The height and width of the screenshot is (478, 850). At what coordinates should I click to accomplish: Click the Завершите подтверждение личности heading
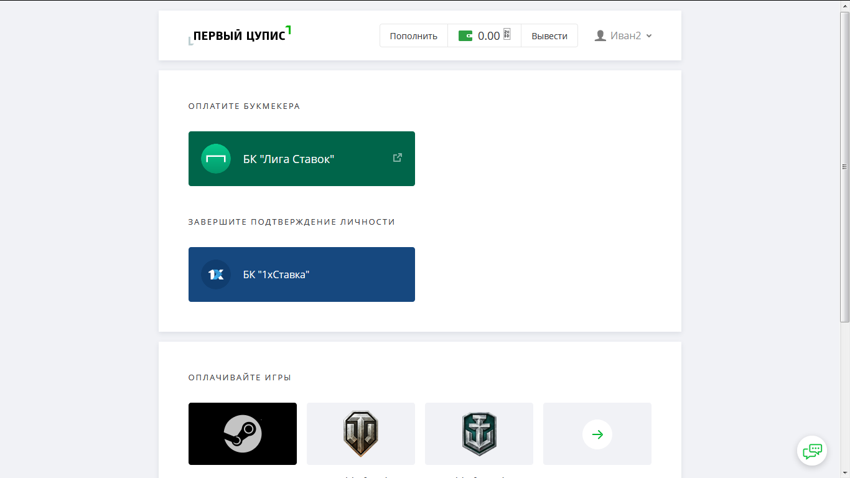(292, 222)
